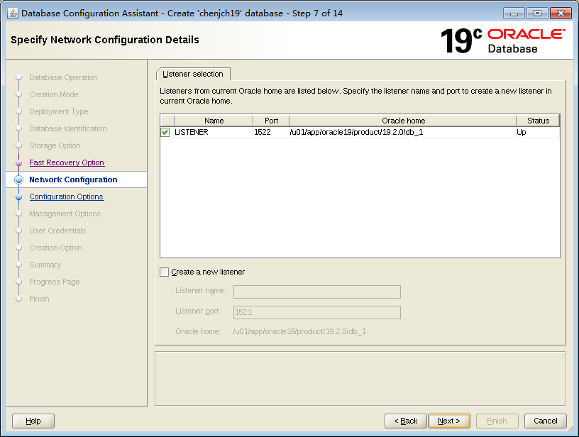Advance with the Next button
Screen dimensions: 579x437
449,421
